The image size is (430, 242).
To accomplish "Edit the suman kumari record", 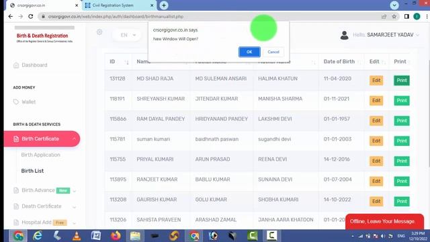I will tap(376, 140).
